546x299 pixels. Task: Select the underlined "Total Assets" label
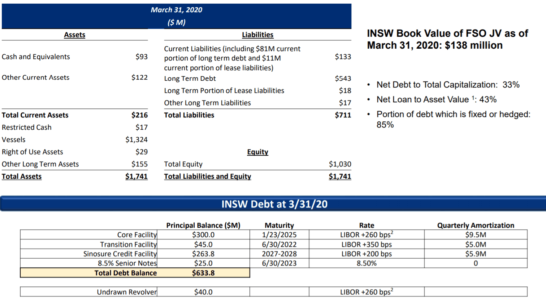pos(22,176)
